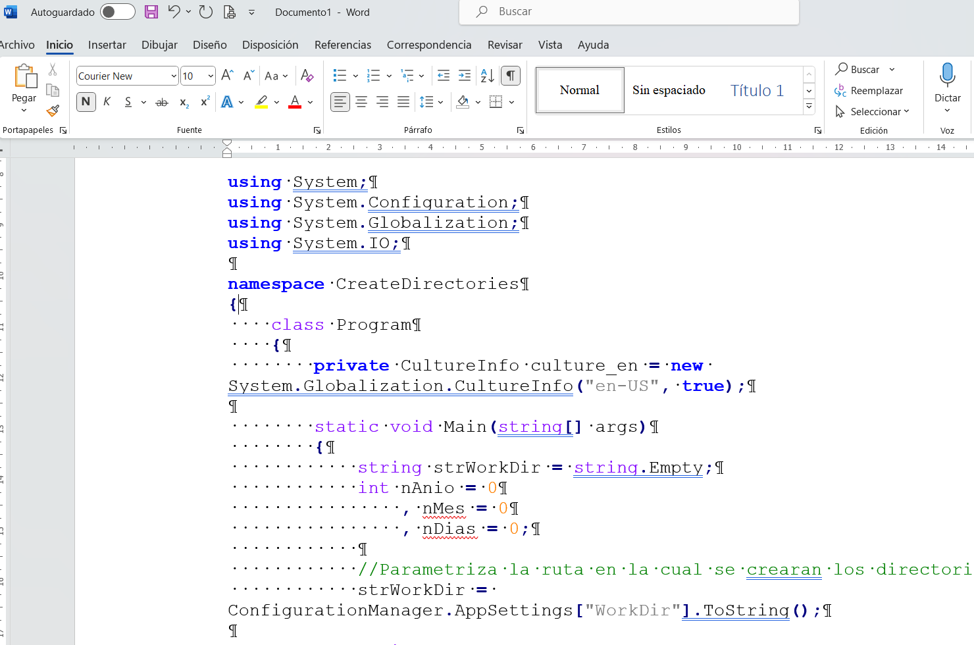The height and width of the screenshot is (645, 974).
Task: Toggle the Autoguardado switch
Action: tap(117, 12)
